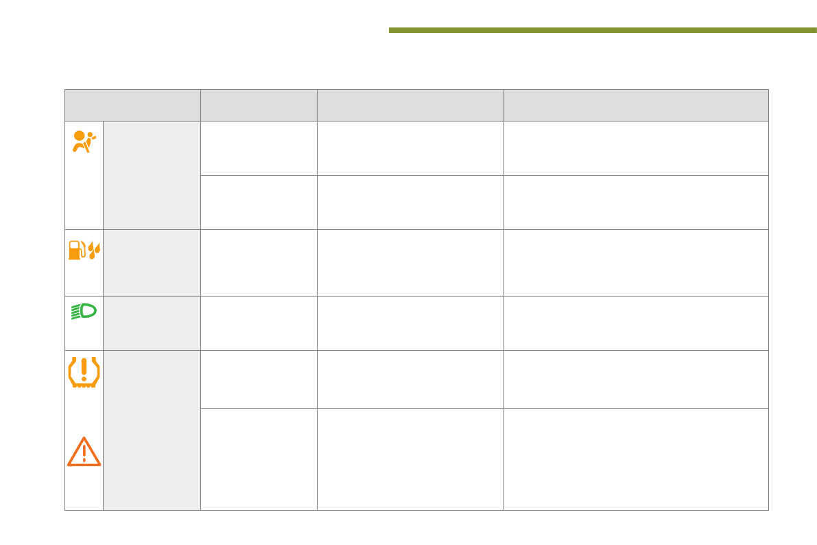Viewport: 817px width, 545px height.
Task: Click the orange warning triangle icon
Action: point(84,452)
